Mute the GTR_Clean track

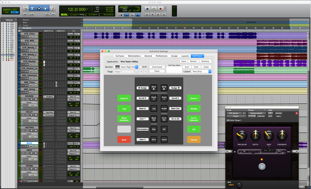(27, 37)
